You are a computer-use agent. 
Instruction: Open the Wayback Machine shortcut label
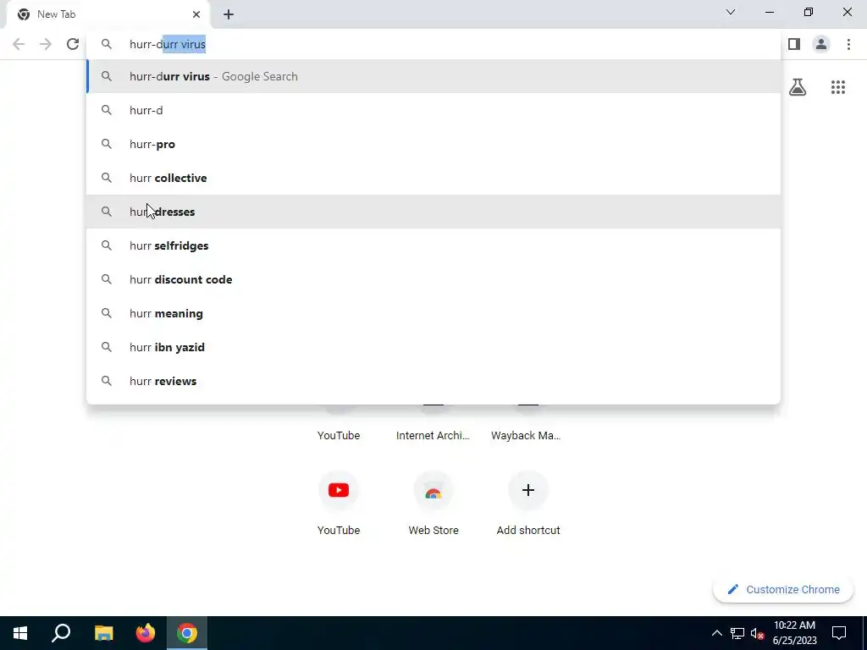click(526, 436)
